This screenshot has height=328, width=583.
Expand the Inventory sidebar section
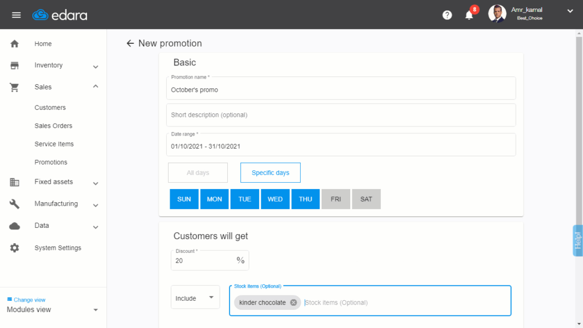(50, 65)
